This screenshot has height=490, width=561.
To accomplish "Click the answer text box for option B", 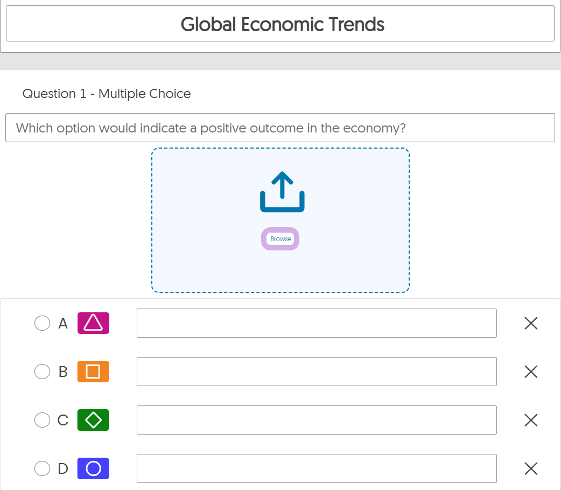I will tap(317, 372).
